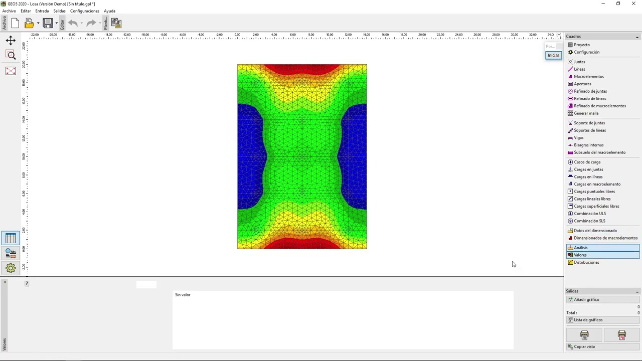The height and width of the screenshot is (361, 642).
Task: Open Cargas en líneas frame
Action: point(603,176)
